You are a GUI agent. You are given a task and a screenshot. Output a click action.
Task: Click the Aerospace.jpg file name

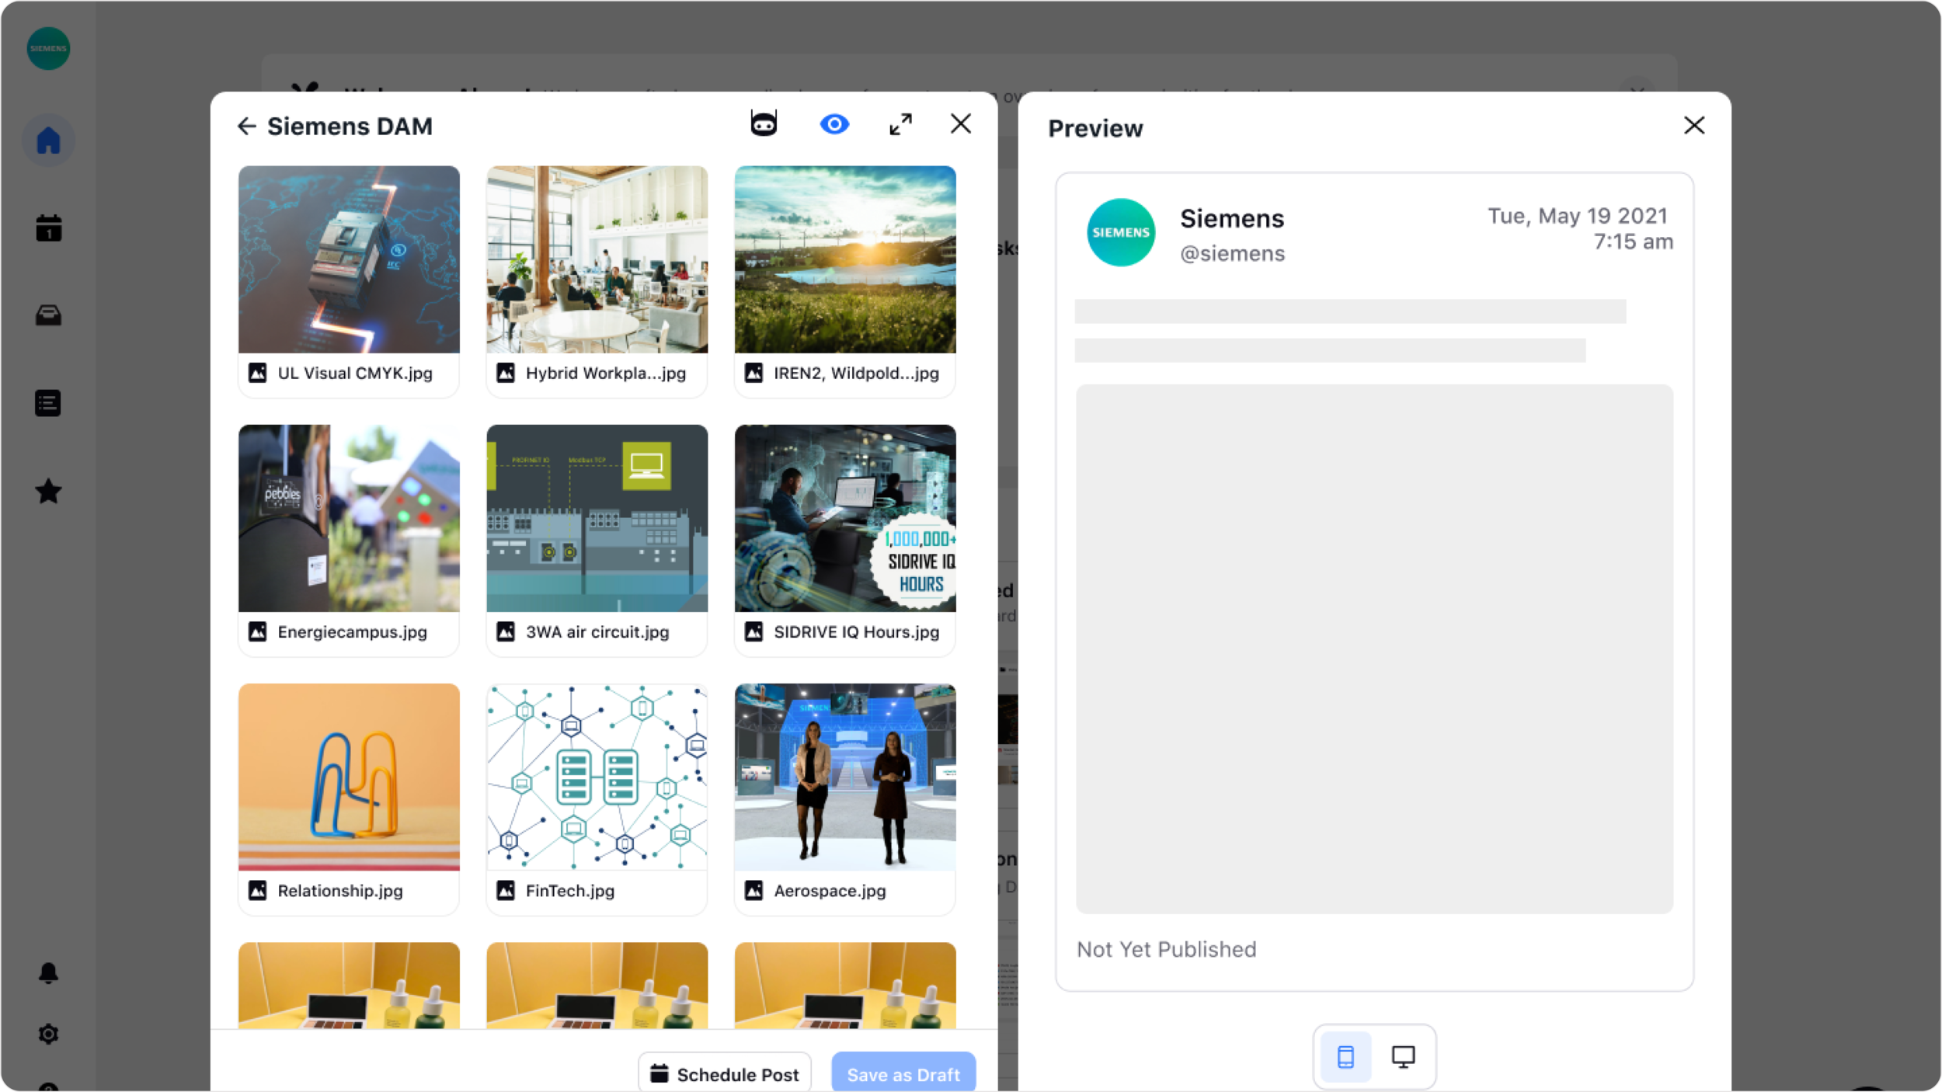click(x=830, y=891)
